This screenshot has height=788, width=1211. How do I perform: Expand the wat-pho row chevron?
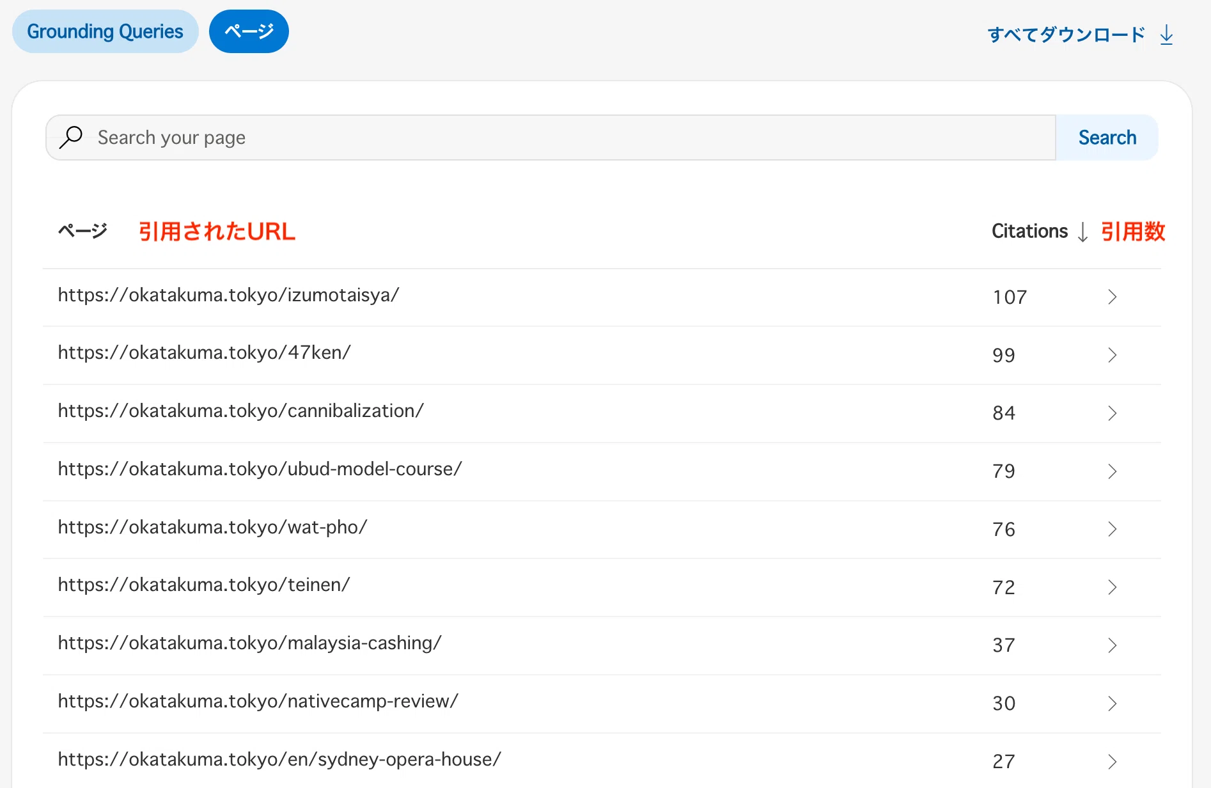point(1112,529)
